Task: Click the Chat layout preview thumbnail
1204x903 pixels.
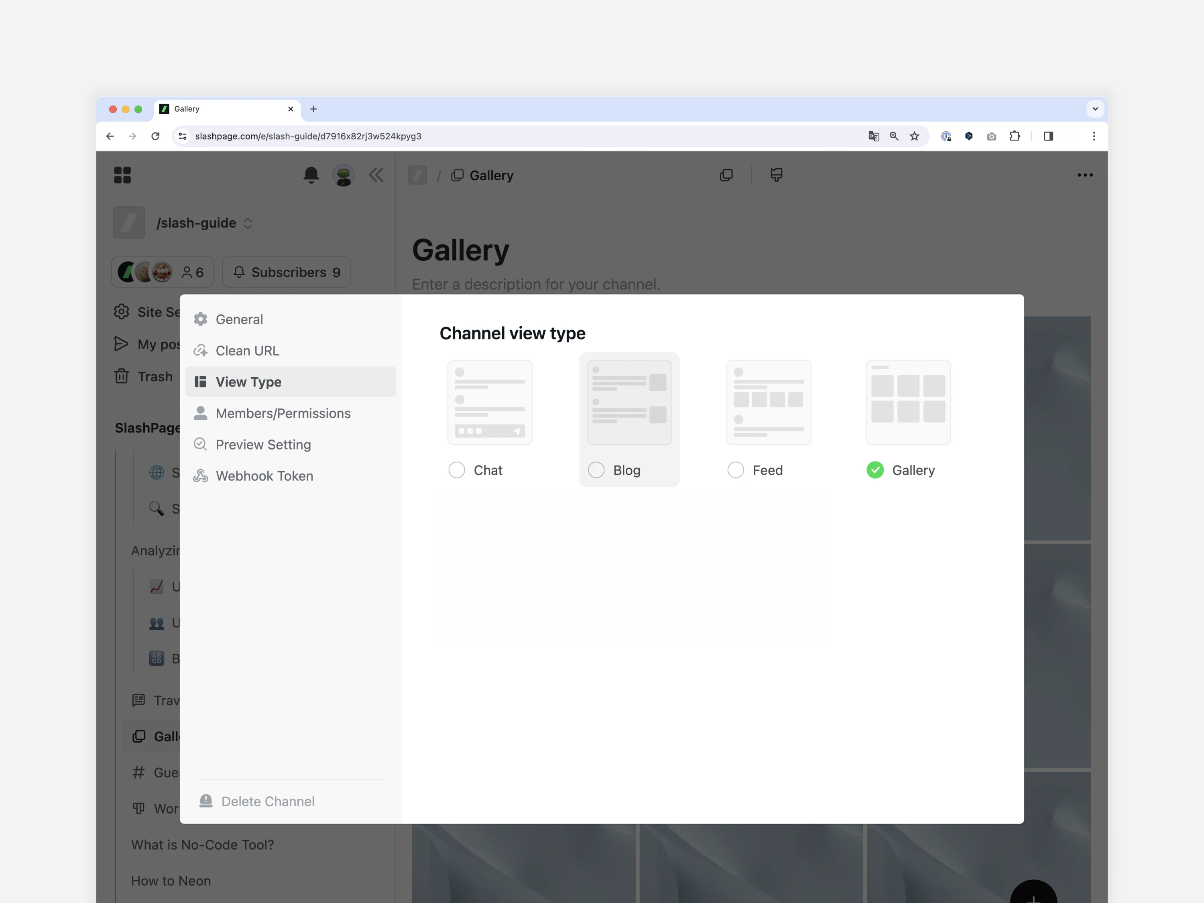Action: (490, 402)
